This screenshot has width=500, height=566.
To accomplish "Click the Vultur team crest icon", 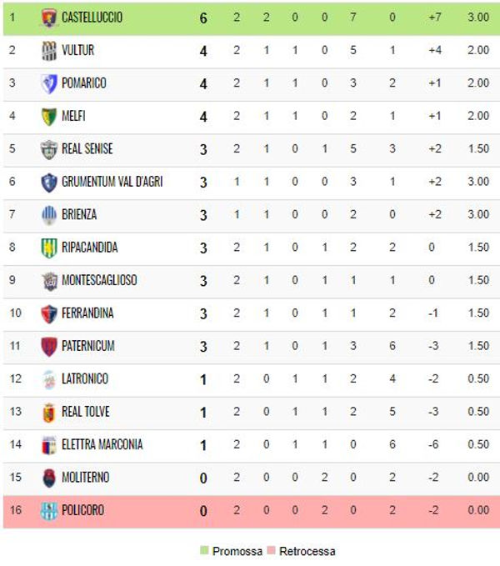I will tap(49, 51).
